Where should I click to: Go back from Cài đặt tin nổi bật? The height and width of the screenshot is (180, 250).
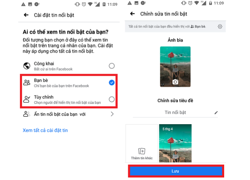tap(26, 15)
